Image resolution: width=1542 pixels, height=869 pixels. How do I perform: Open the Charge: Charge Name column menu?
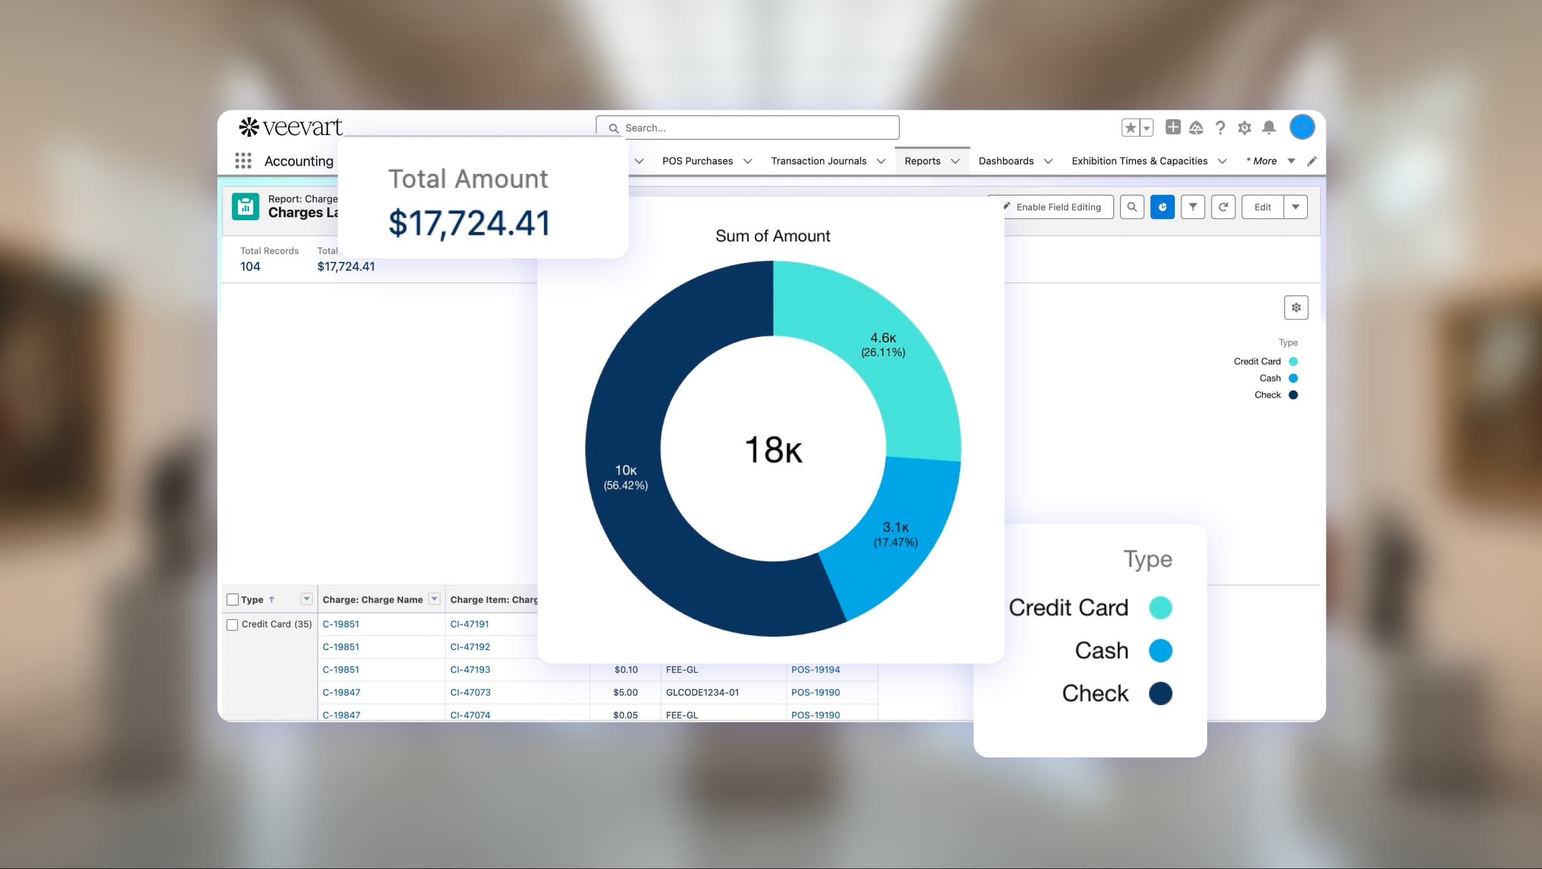coord(433,599)
